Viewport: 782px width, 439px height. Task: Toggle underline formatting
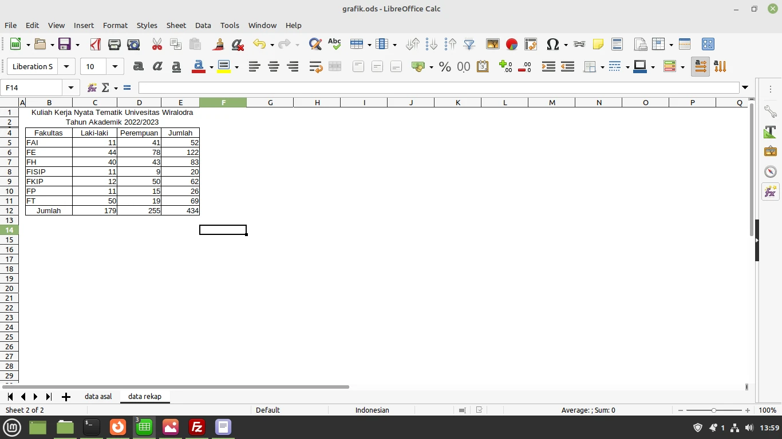point(176,66)
